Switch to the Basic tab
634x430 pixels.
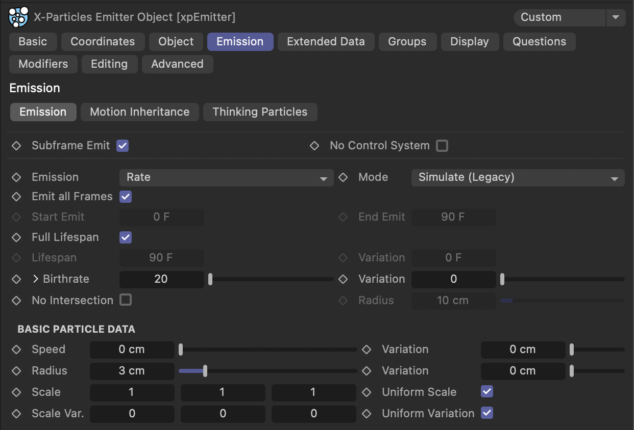[33, 42]
